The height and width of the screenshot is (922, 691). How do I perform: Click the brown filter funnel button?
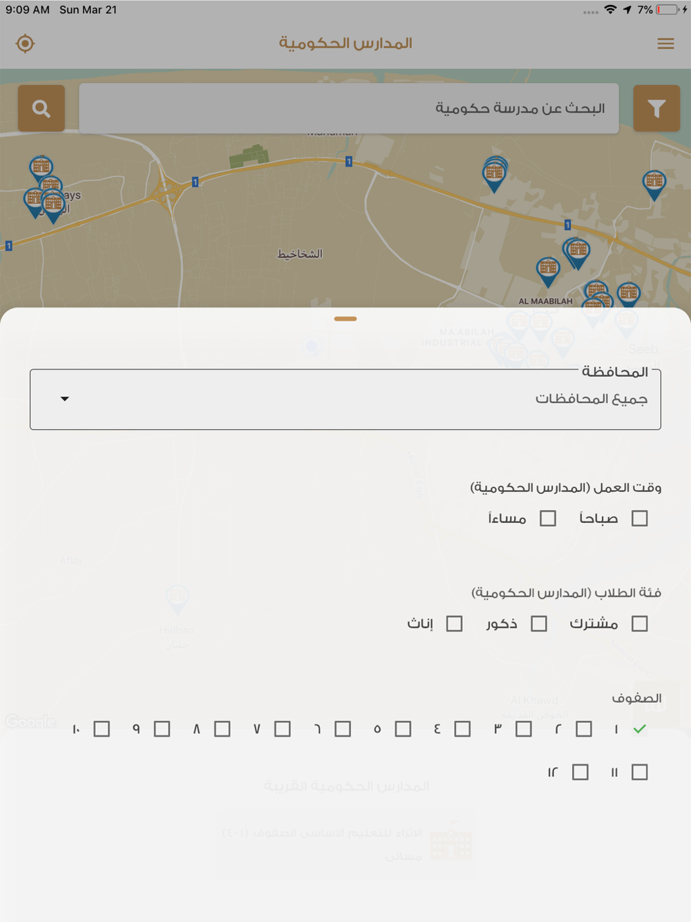656,108
